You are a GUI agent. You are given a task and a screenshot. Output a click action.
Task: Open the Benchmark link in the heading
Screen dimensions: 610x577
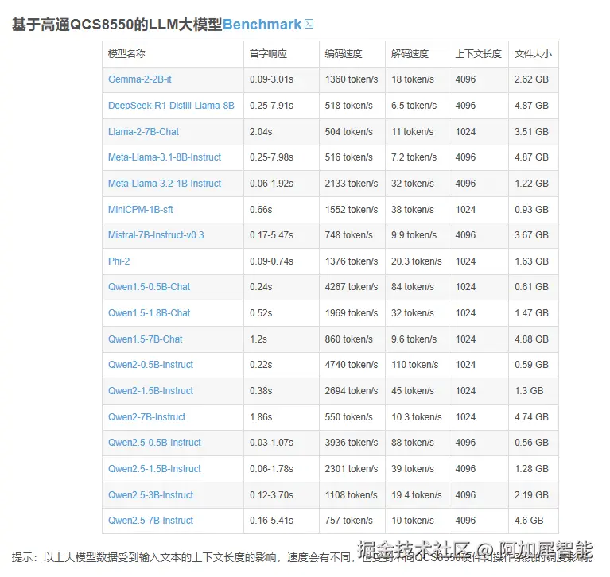tap(262, 25)
